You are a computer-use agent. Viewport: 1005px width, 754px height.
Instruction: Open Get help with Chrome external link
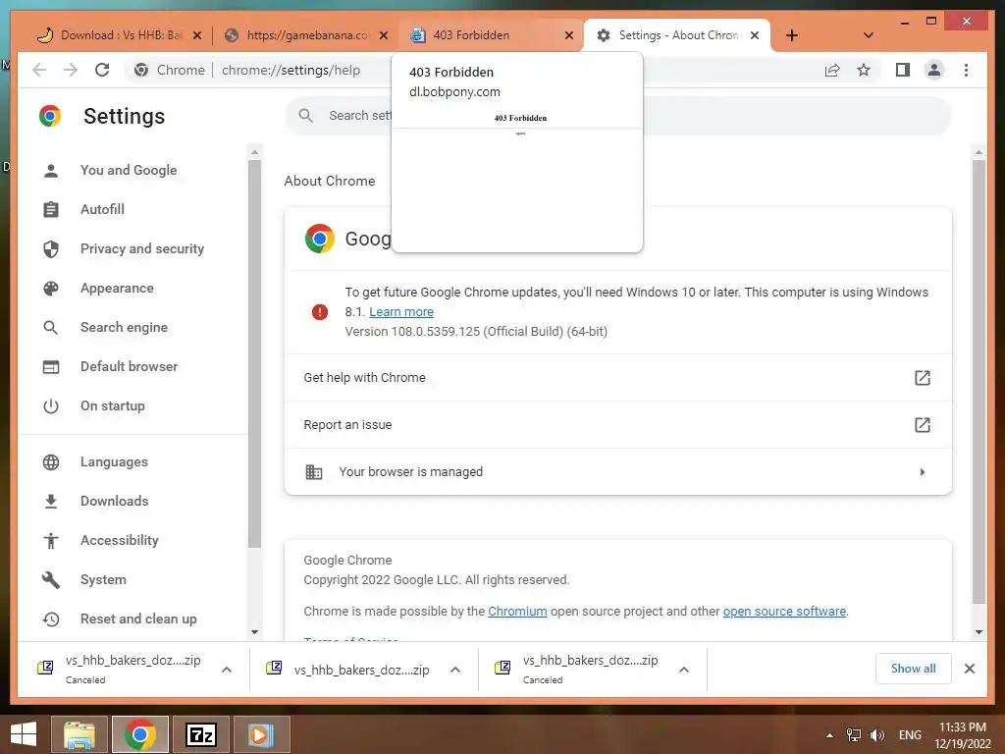[x=922, y=378]
